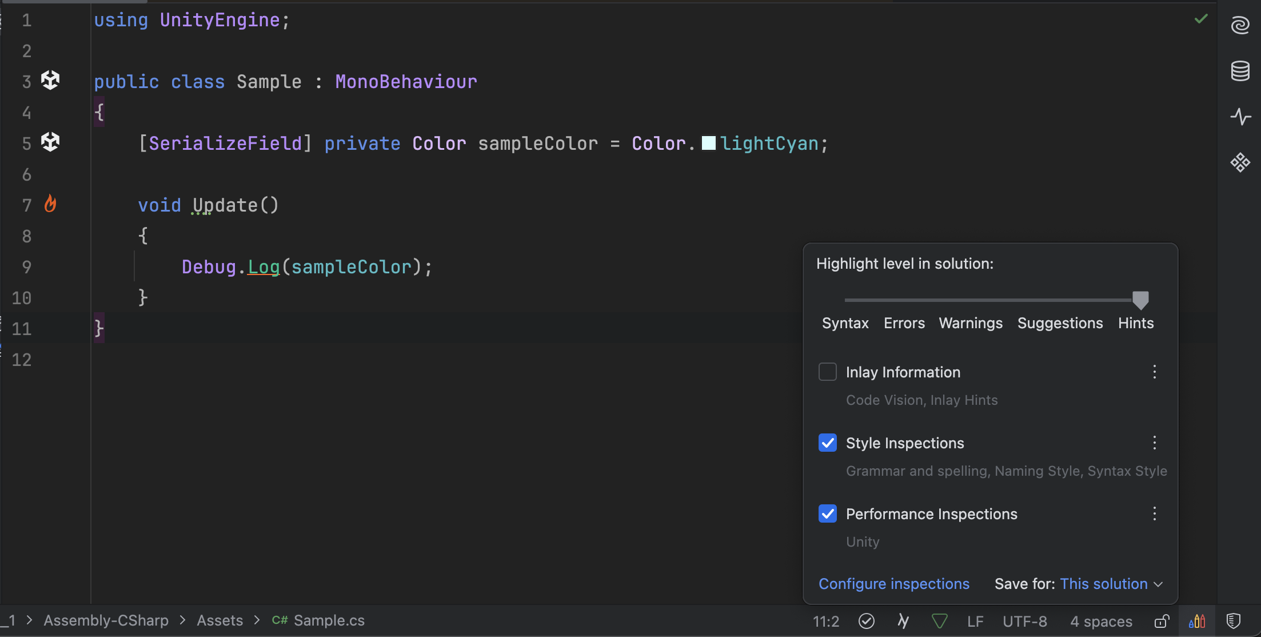This screenshot has height=637, width=1261.
Task: Click the green checkmark inspection status icon
Action: [x=1201, y=19]
